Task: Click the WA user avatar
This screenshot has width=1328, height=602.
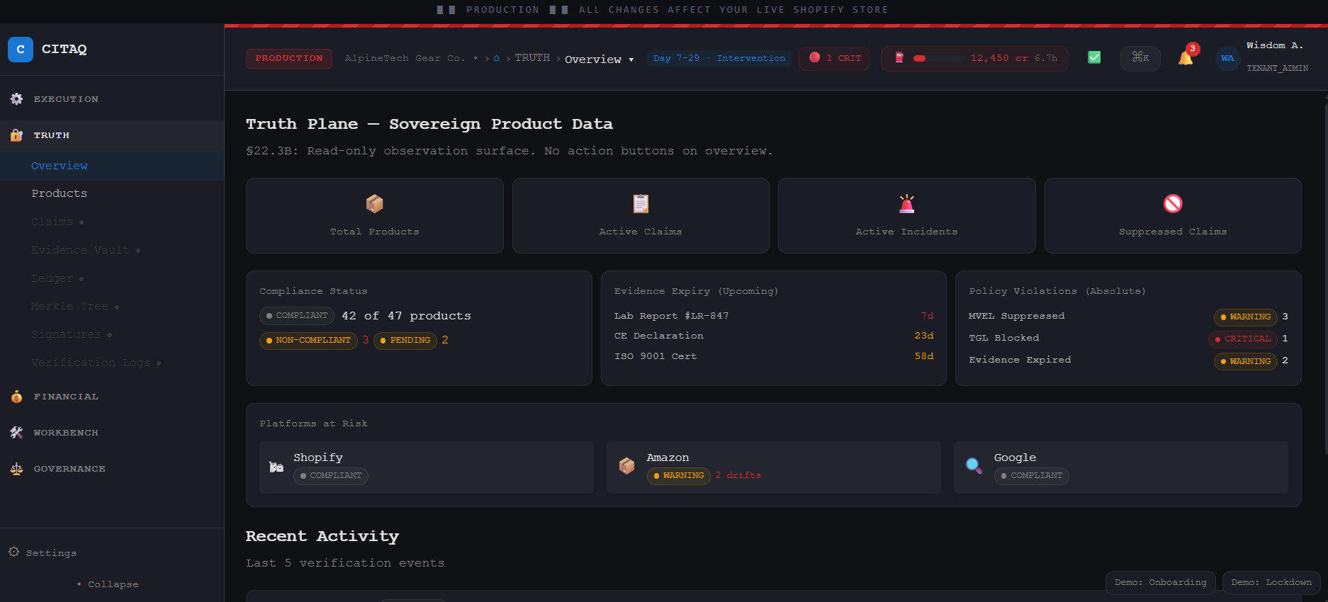Action: 1227,58
